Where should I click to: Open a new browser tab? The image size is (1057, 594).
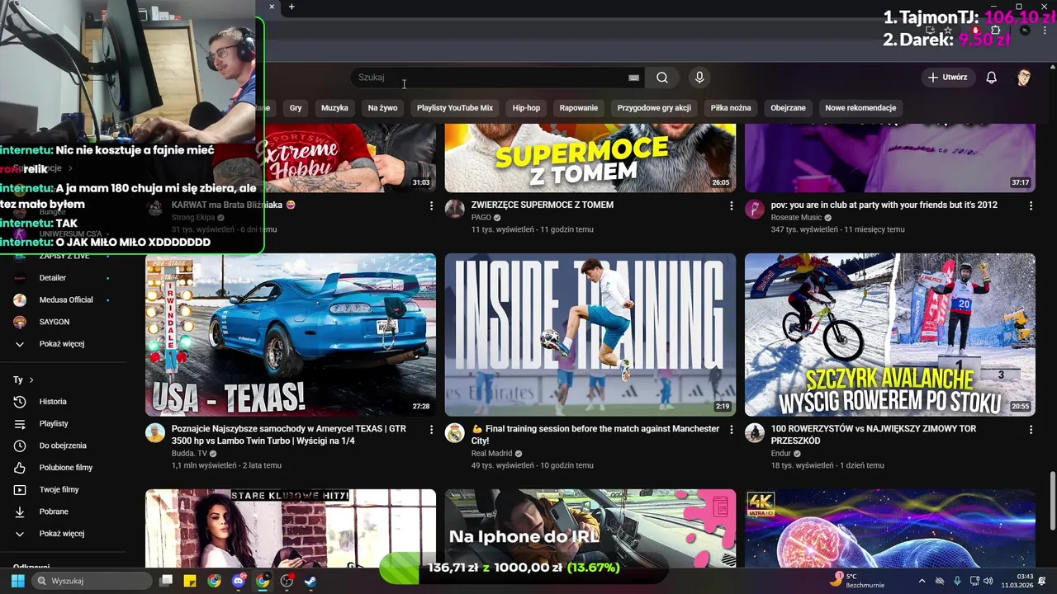tap(292, 7)
